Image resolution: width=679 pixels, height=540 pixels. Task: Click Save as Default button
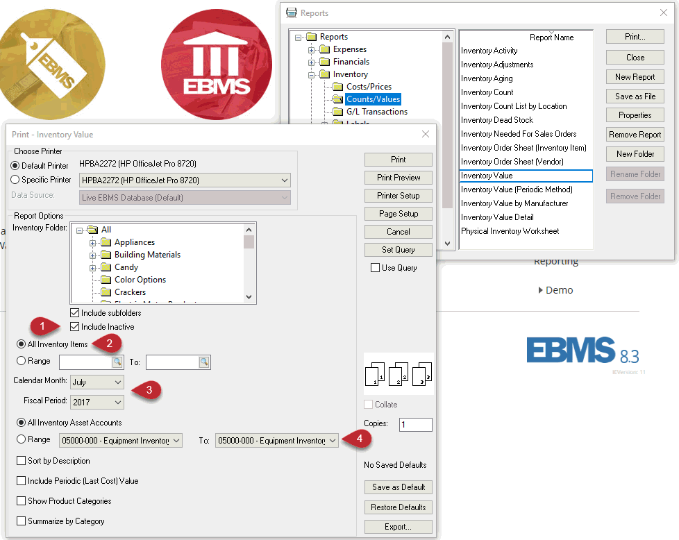(x=399, y=487)
